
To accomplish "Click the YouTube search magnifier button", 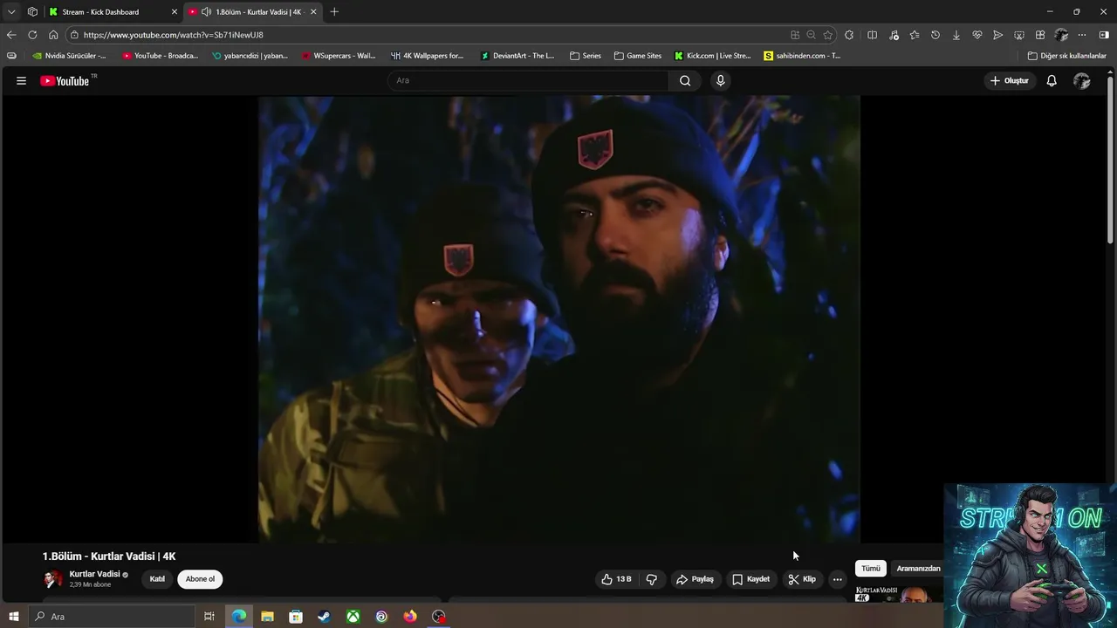I will pyautogui.click(x=685, y=80).
